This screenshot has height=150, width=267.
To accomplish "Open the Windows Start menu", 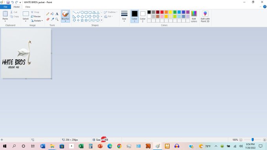I will point(5,146).
